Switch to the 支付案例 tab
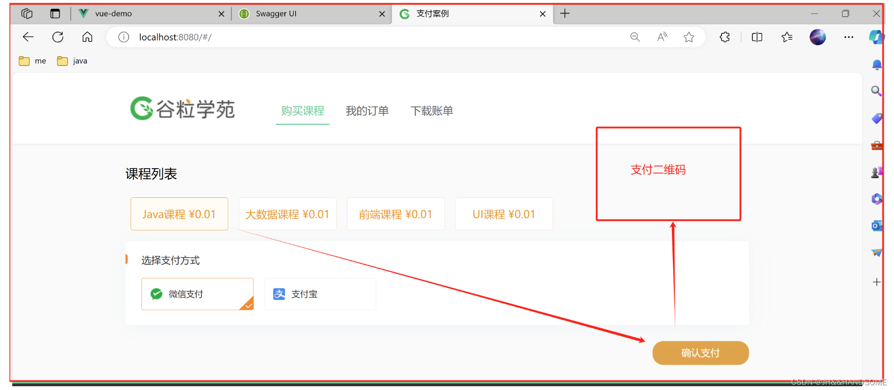The height and width of the screenshot is (390, 894). click(472, 14)
